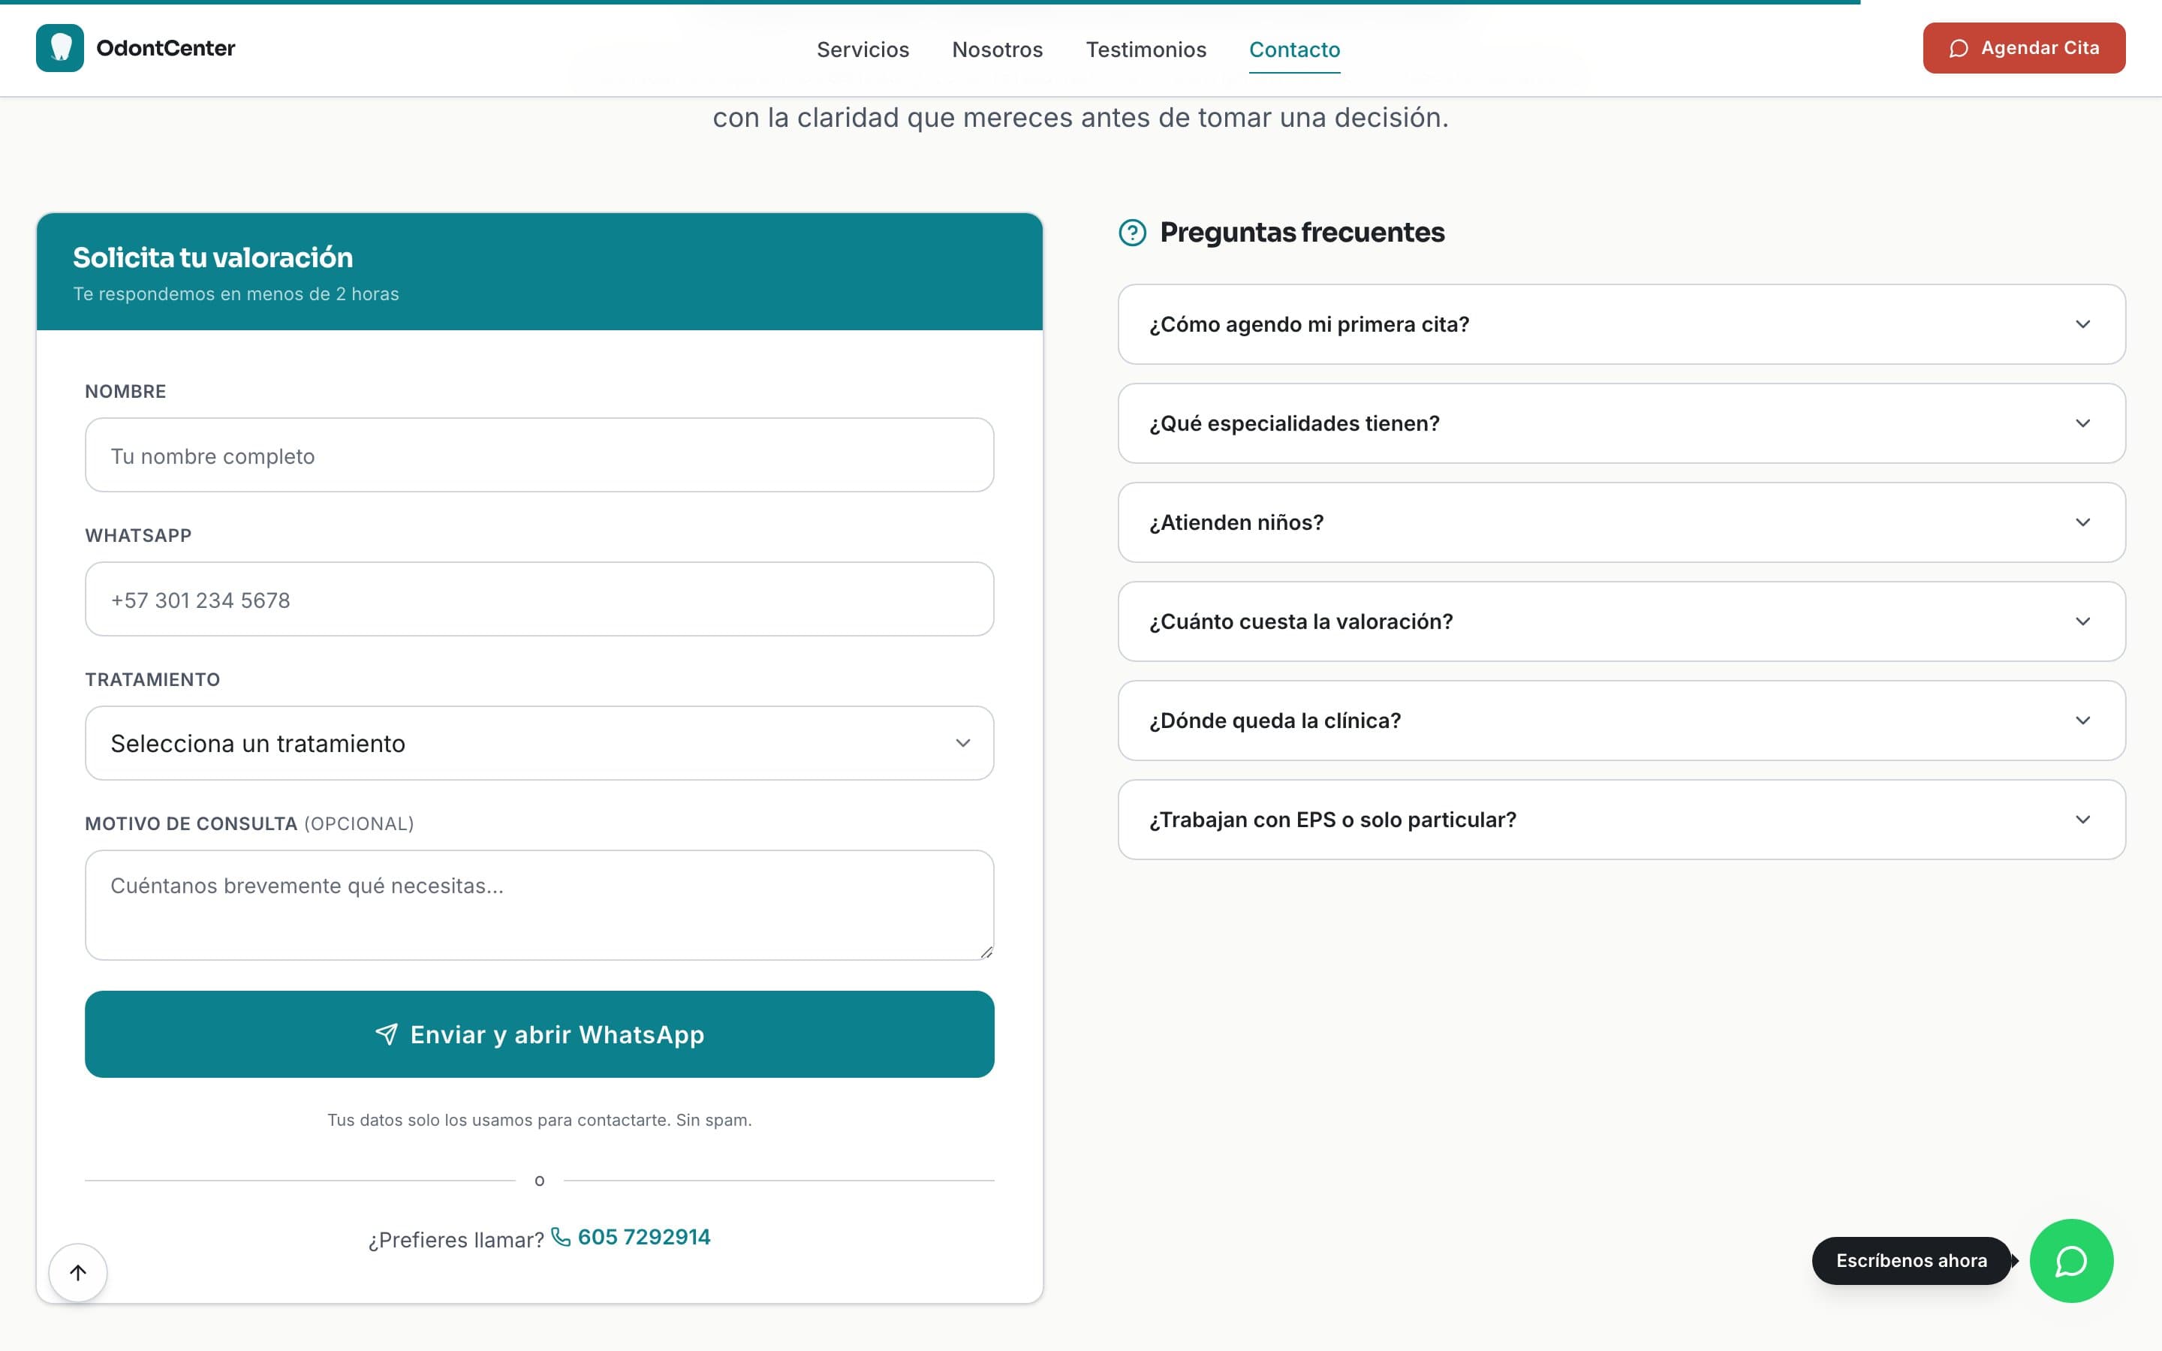Open the Testimonios nav item
Viewport: 2162px width, 1351px height.
pos(1146,49)
